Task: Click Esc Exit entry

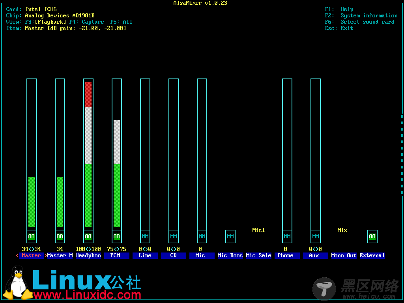Action: tap(339, 28)
